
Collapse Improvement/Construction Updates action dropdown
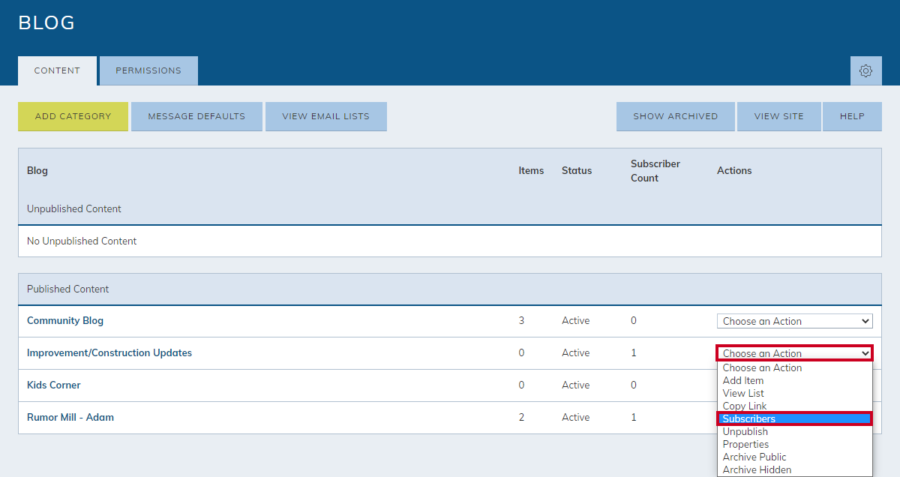click(795, 353)
